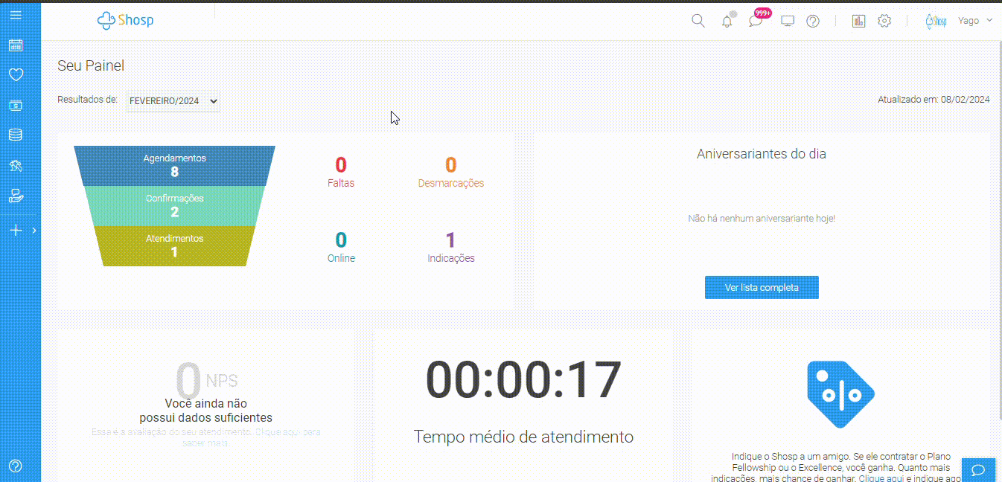Open the reports bar chart icon
The height and width of the screenshot is (482, 1002).
tap(858, 21)
